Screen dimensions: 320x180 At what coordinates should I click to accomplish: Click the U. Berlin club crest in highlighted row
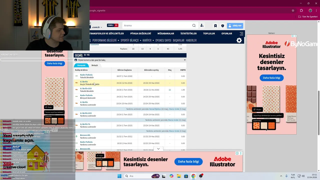tap(76, 83)
